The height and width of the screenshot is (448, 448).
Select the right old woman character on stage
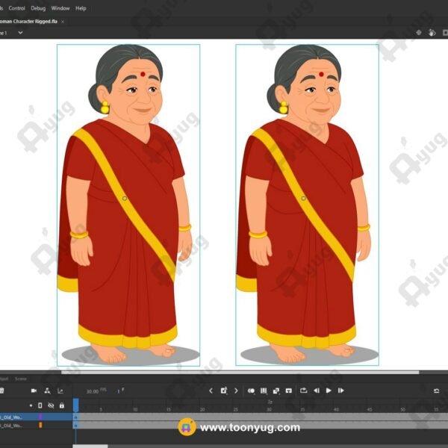(307, 205)
